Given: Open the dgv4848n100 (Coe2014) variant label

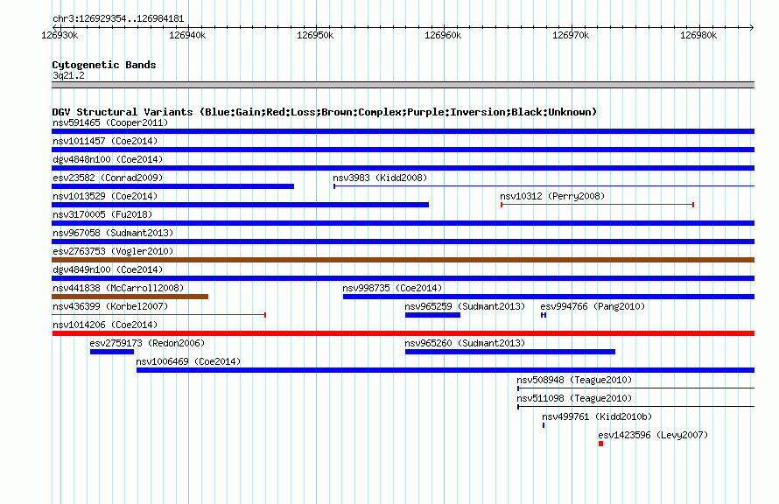Looking at the screenshot, I should pyautogui.click(x=108, y=159).
